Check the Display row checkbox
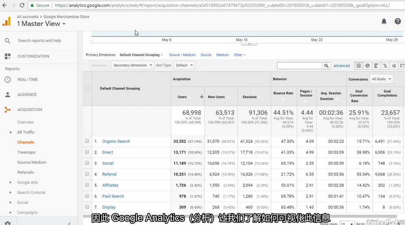This screenshot has height=225, width=405. pyautogui.click(x=87, y=207)
